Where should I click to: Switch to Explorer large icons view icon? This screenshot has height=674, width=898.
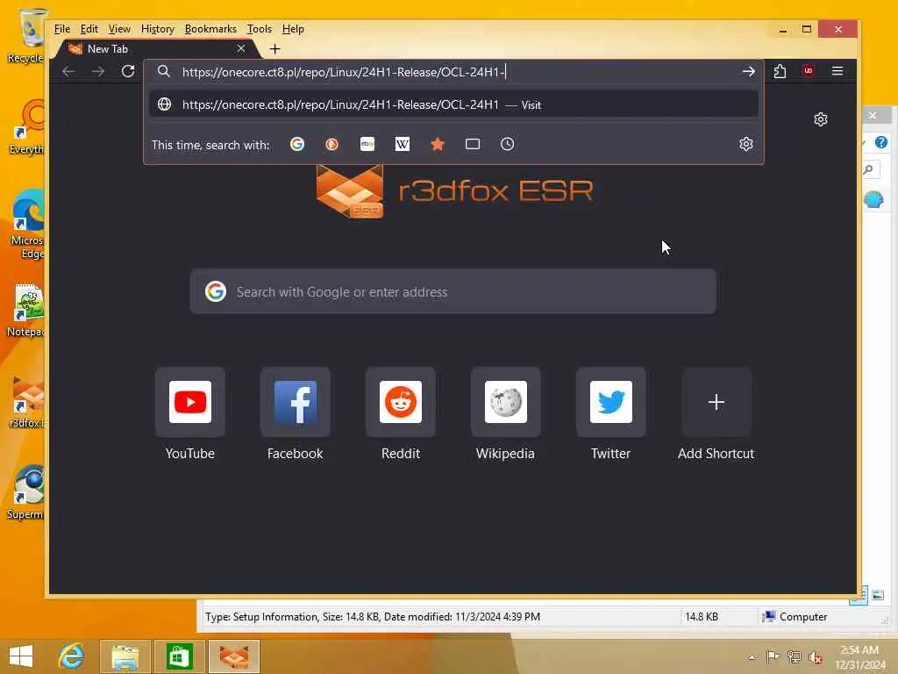(x=878, y=596)
